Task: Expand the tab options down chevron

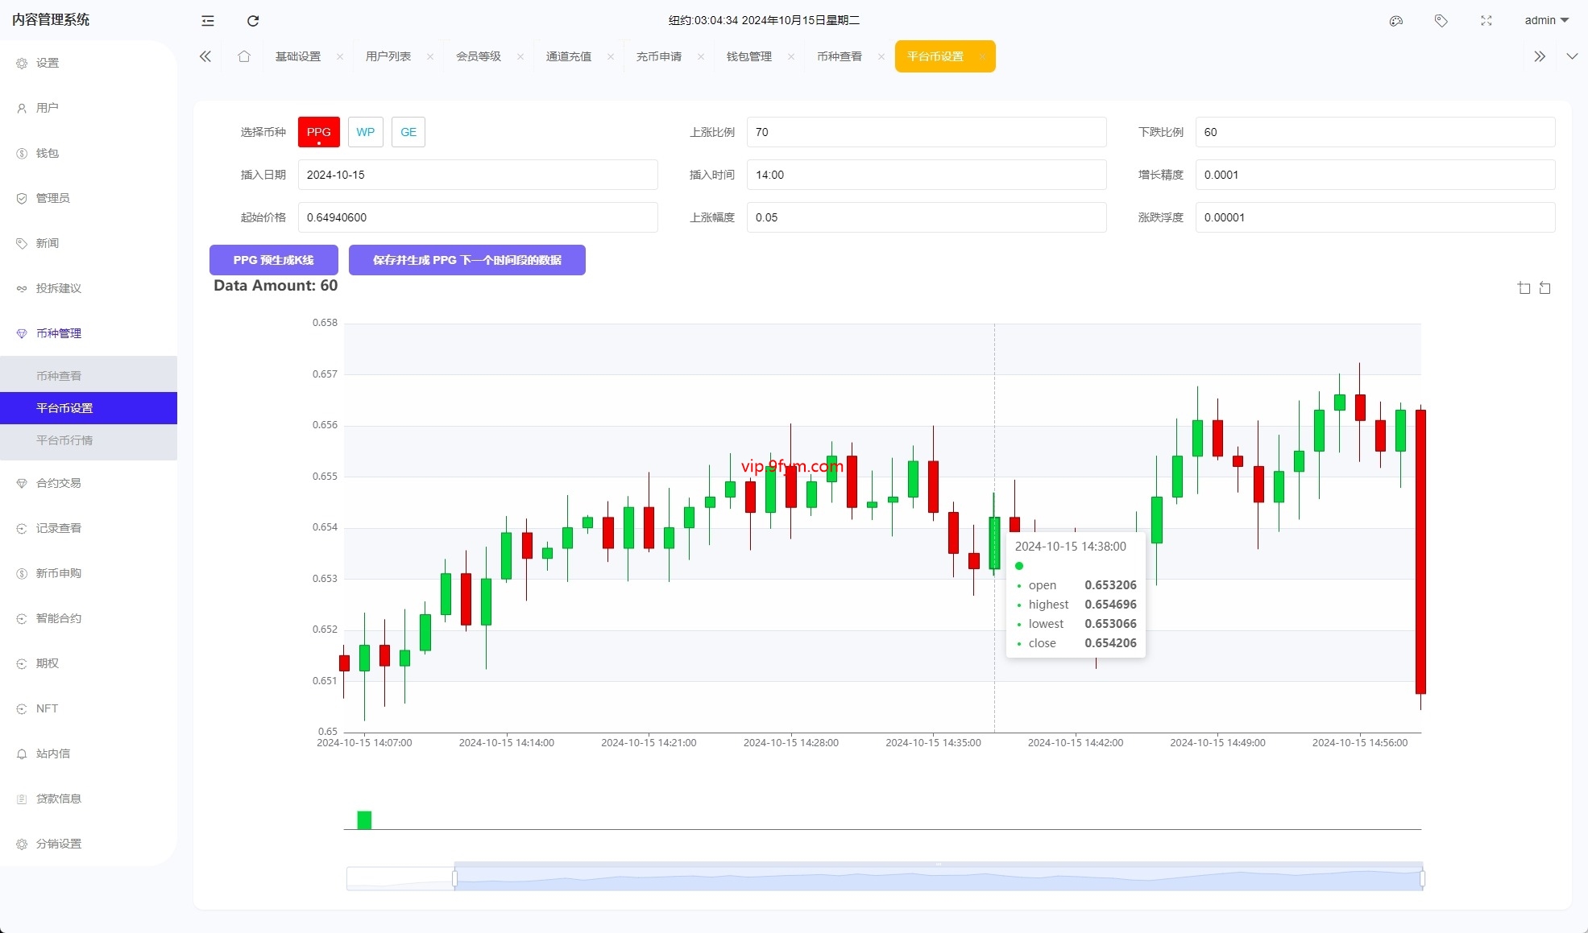Action: (1571, 56)
